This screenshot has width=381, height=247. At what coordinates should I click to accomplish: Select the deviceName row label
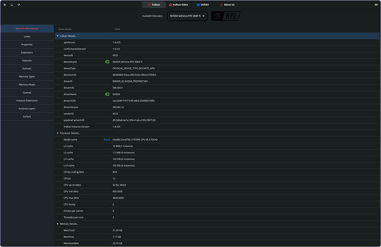[70, 62]
